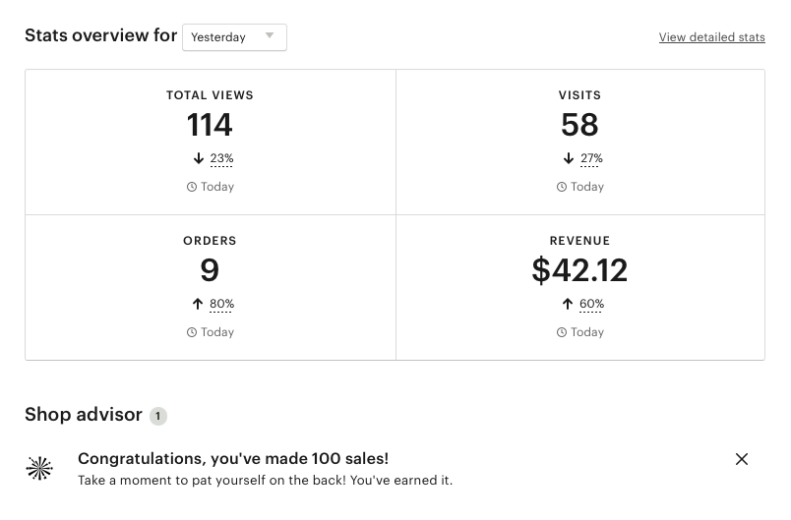Click the View detailed stats link
791x520 pixels.
(x=711, y=37)
